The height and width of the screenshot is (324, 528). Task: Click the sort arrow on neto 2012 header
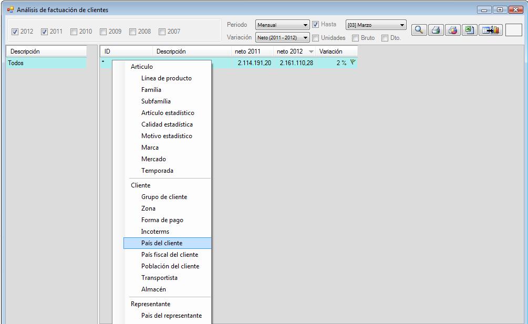(x=310, y=51)
